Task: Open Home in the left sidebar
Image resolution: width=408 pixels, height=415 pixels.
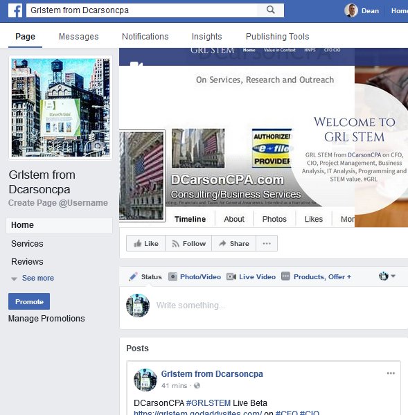Action: point(60,225)
